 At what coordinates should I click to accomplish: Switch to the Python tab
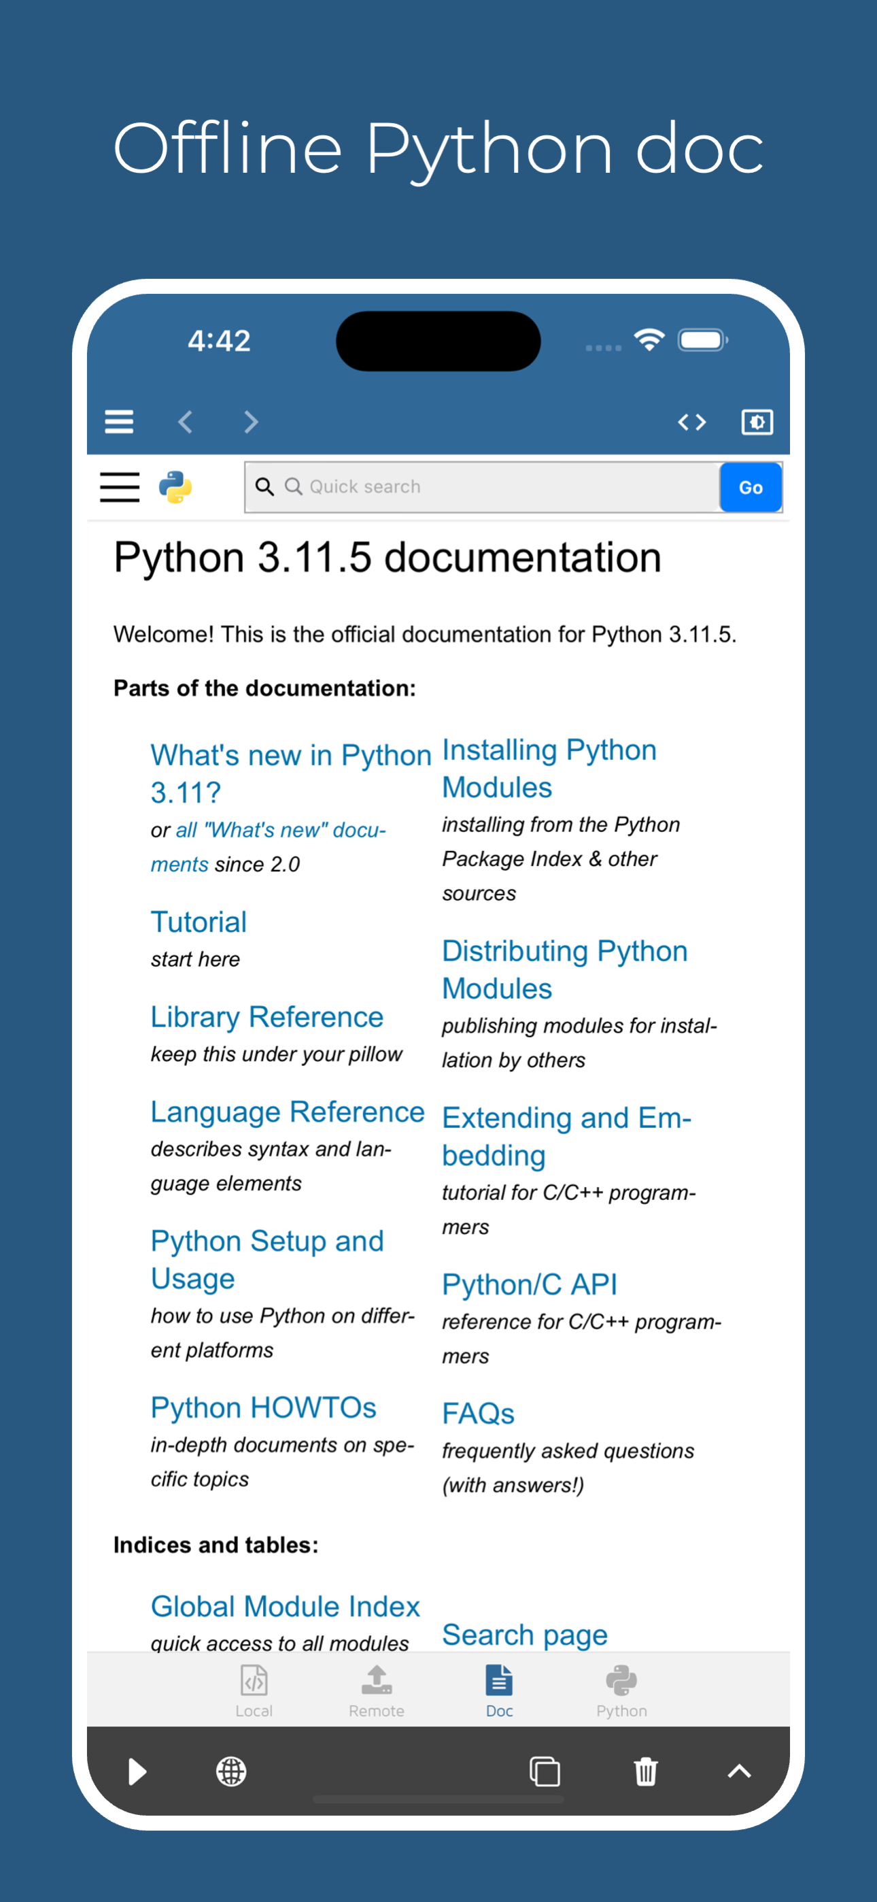(621, 1691)
